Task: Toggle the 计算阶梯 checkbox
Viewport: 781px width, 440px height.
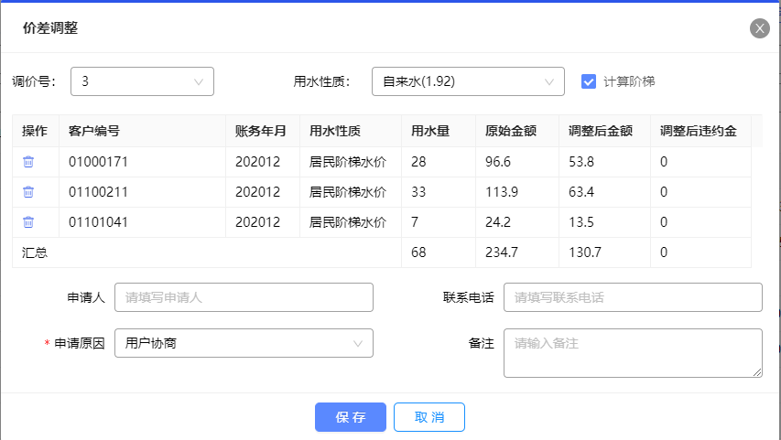Action: point(588,81)
